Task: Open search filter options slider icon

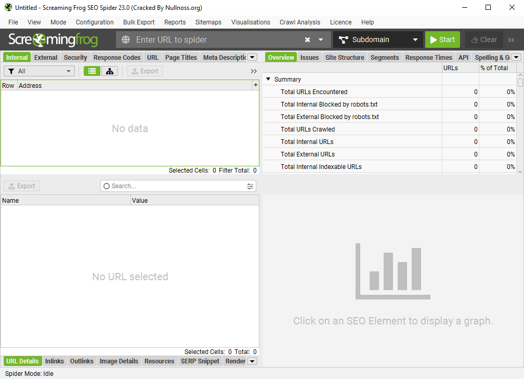Action: pos(250,186)
